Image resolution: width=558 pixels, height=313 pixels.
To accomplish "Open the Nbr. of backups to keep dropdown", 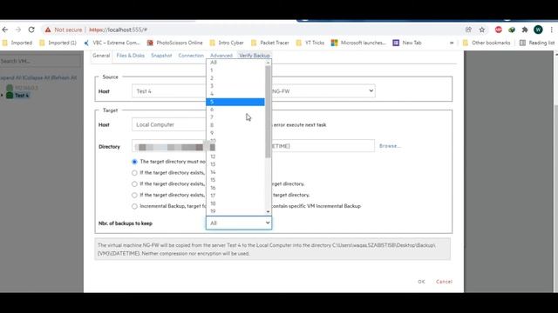I will (239, 223).
